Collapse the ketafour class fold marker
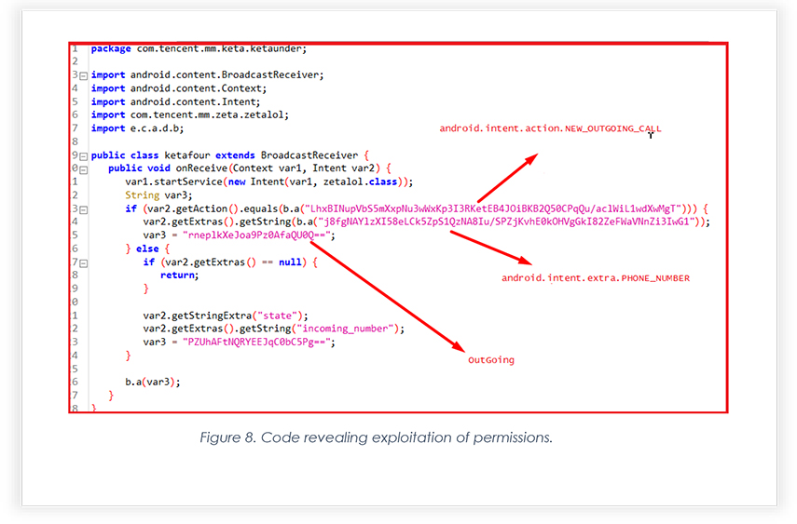 click(x=84, y=155)
